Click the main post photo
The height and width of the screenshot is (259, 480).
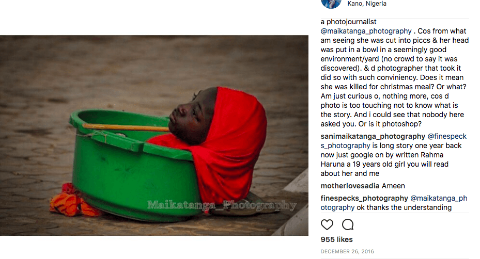coord(154,135)
